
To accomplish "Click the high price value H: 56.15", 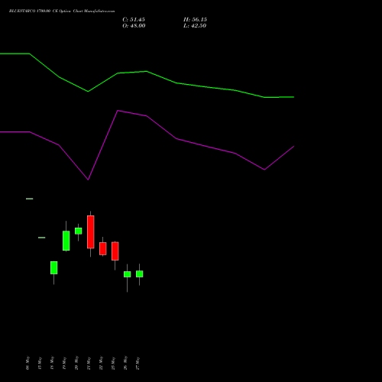I will click(x=195, y=20).
